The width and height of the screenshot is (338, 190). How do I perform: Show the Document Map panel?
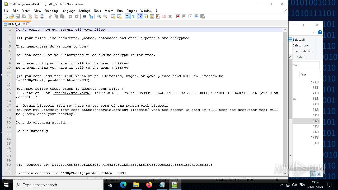(x=152, y=16)
